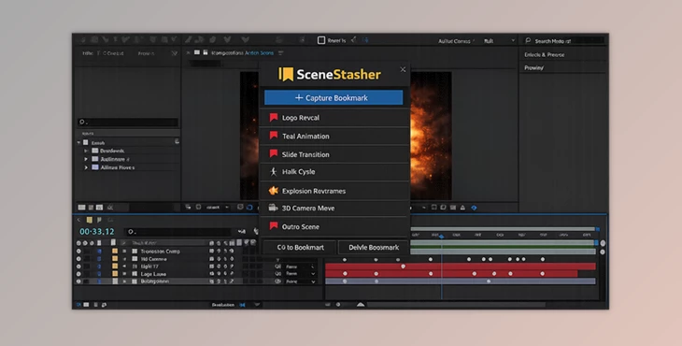Select the grey-blue Butapponnn layer bar
This screenshot has width=682, height=346.
[x=461, y=281]
